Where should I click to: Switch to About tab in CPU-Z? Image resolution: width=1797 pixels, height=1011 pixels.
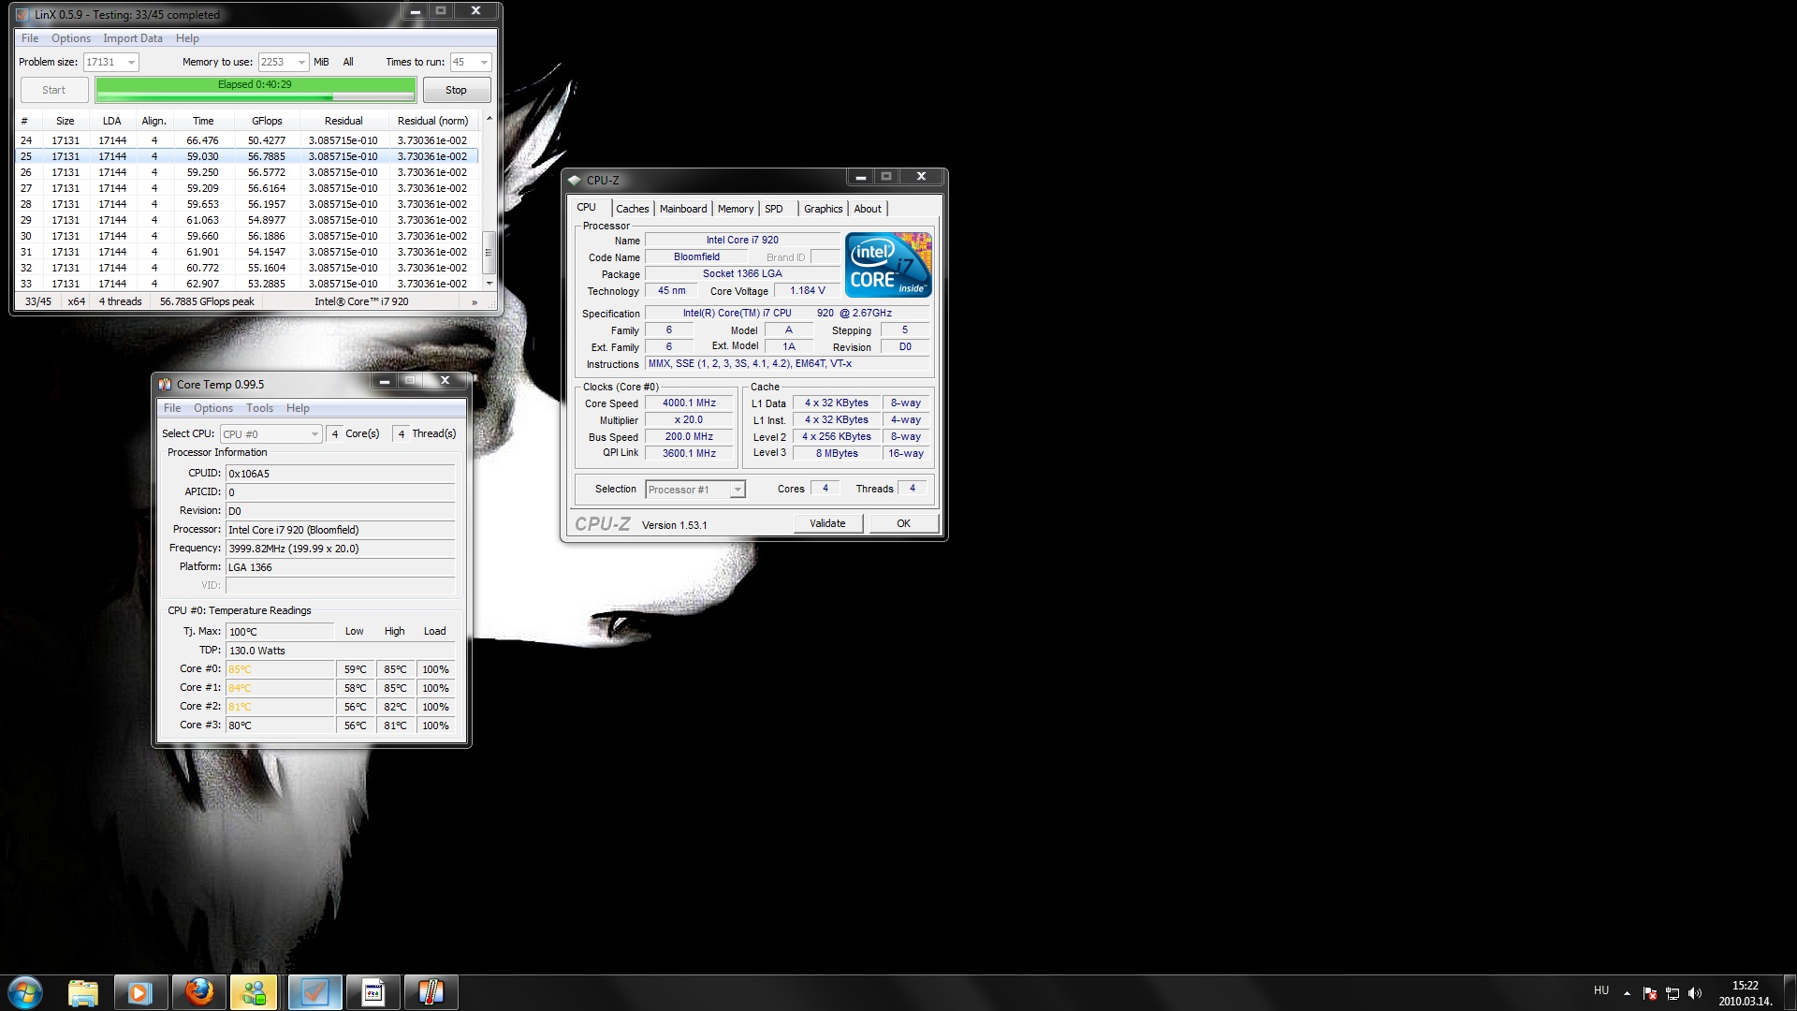click(x=868, y=209)
